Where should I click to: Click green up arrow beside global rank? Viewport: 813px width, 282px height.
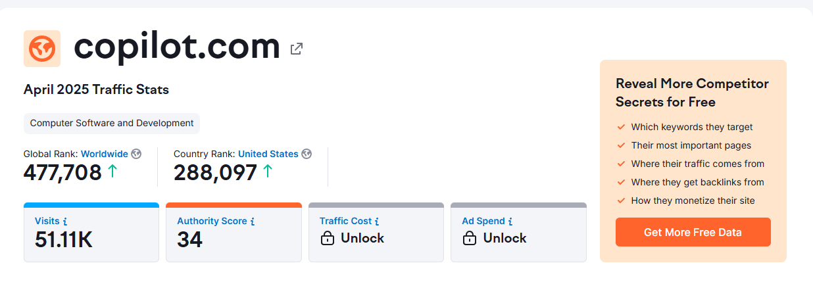112,172
